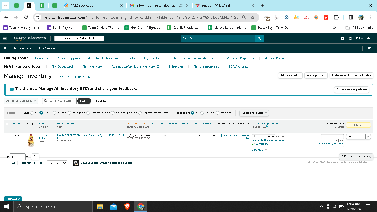Sort by the Date Created column header

pos(136,124)
